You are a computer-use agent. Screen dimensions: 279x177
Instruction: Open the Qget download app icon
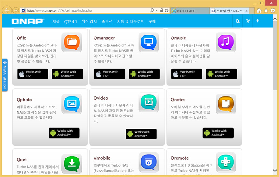72,164
